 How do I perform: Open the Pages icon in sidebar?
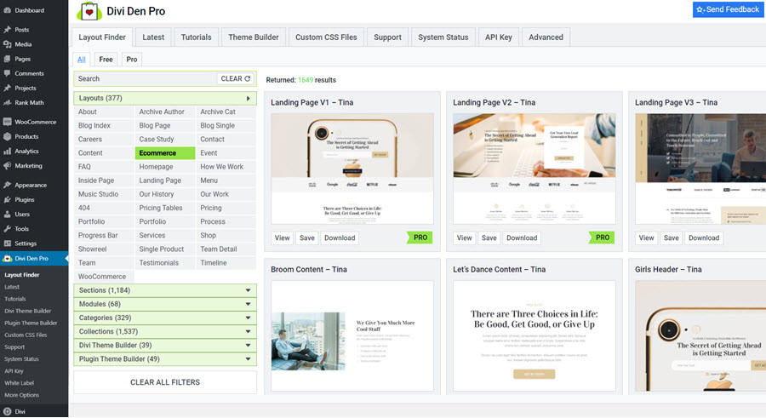click(7, 59)
